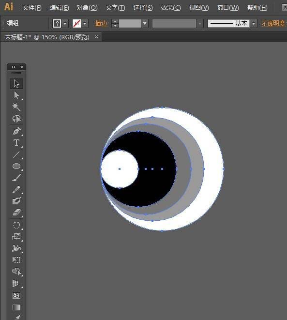Open the 描边 stroke panel link
The image size is (287, 320).
[x=101, y=23]
